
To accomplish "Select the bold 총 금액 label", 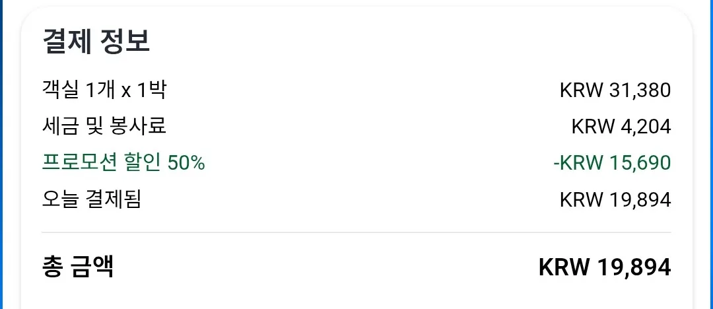I will [x=78, y=267].
